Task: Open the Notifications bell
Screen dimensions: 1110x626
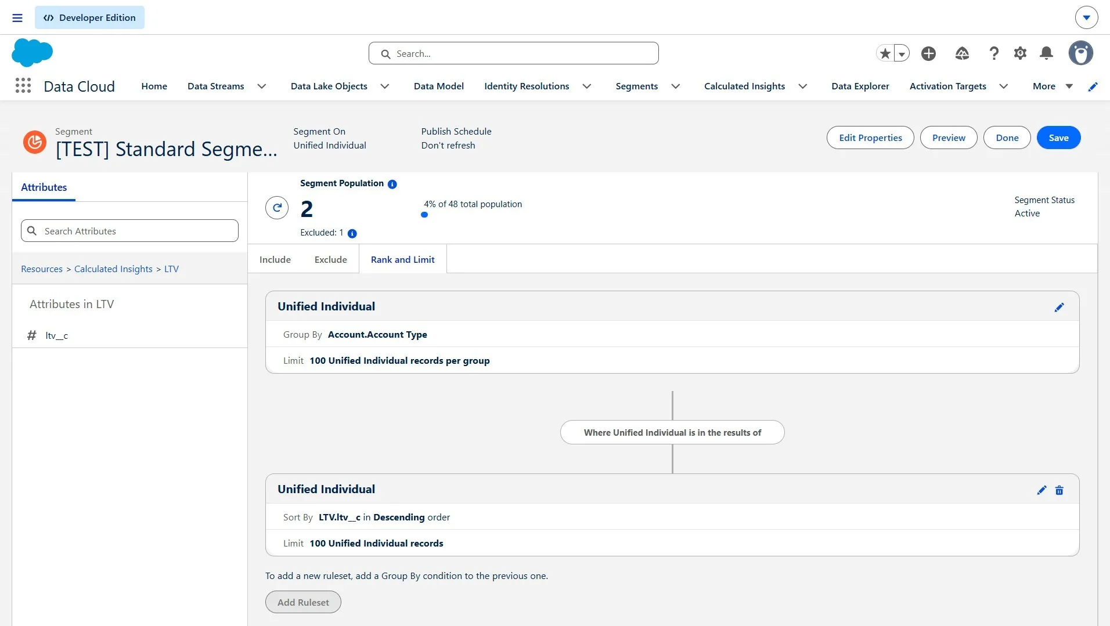Action: [x=1046, y=53]
